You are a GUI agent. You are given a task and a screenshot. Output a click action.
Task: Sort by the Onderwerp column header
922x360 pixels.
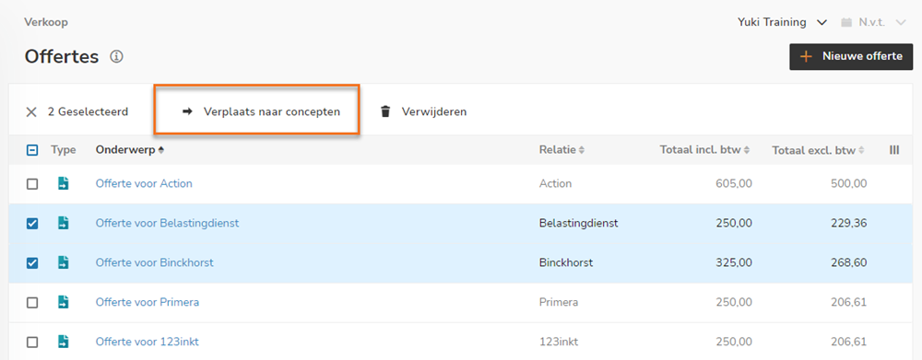(129, 150)
